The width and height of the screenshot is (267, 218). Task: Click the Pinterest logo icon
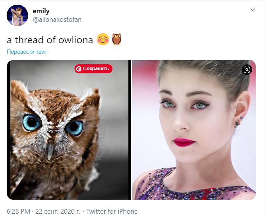tap(79, 69)
